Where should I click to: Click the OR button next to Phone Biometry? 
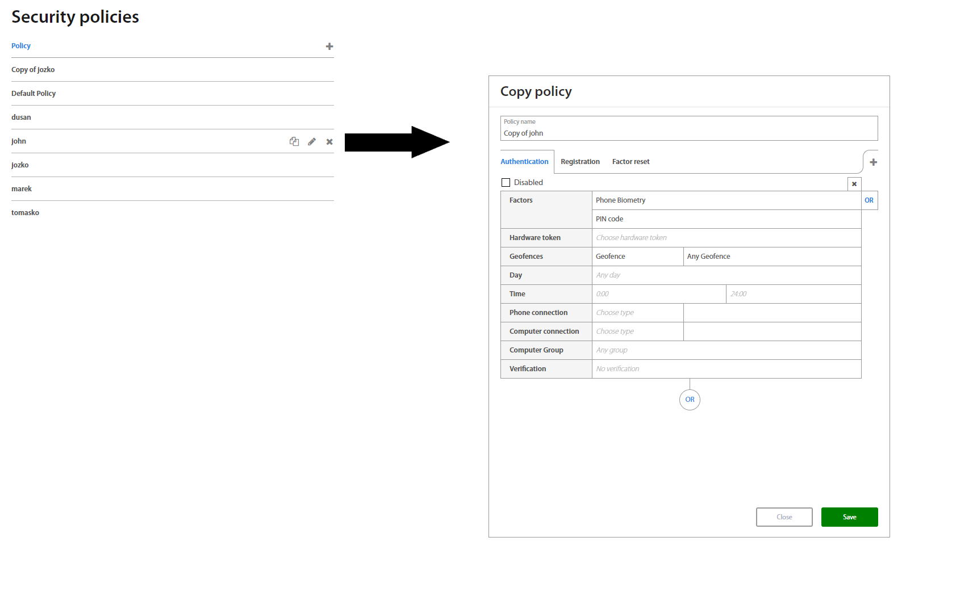click(869, 200)
